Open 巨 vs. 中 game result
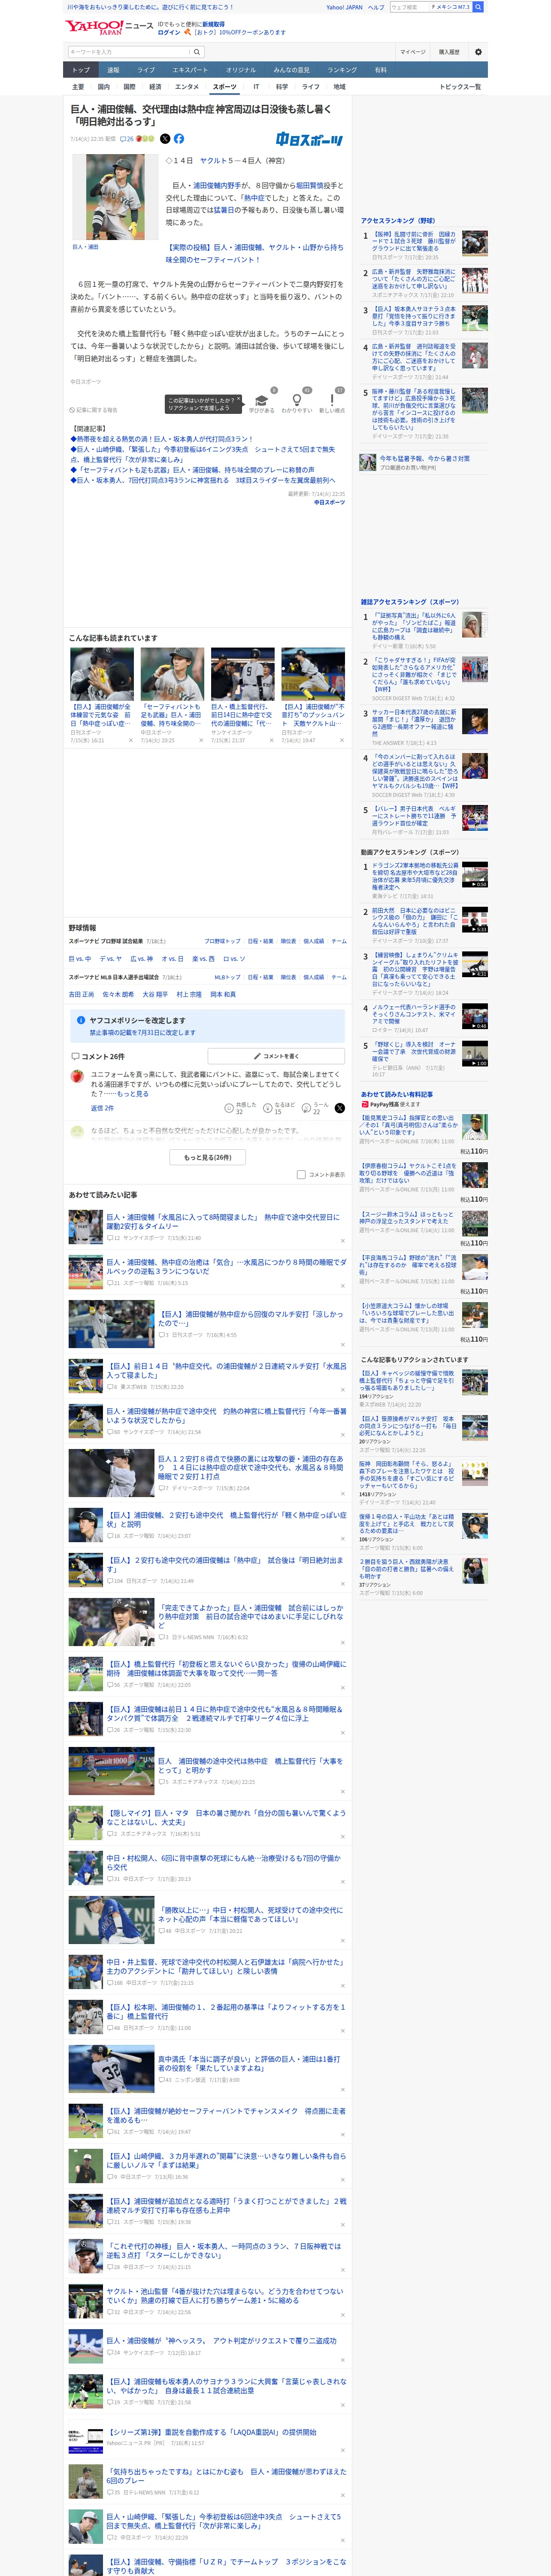Viewport: 551px width, 2576px height. (80, 959)
